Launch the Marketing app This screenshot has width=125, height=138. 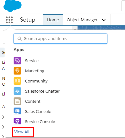coord(34,71)
